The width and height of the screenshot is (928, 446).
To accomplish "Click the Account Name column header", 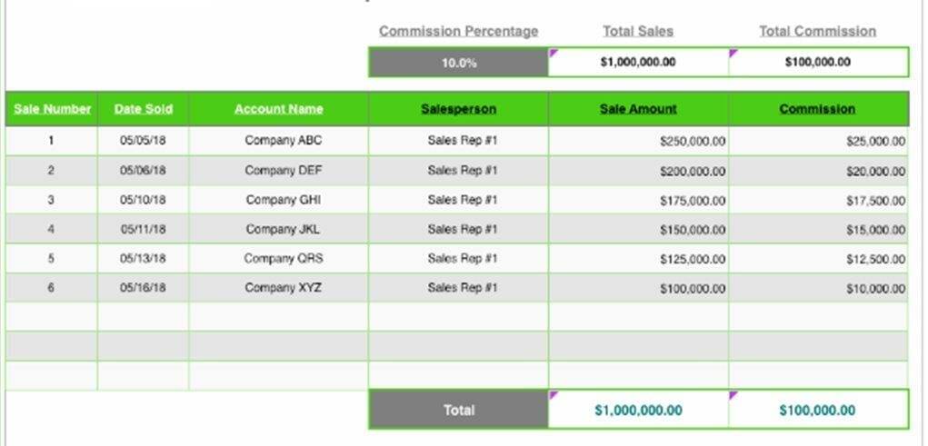I will [278, 109].
